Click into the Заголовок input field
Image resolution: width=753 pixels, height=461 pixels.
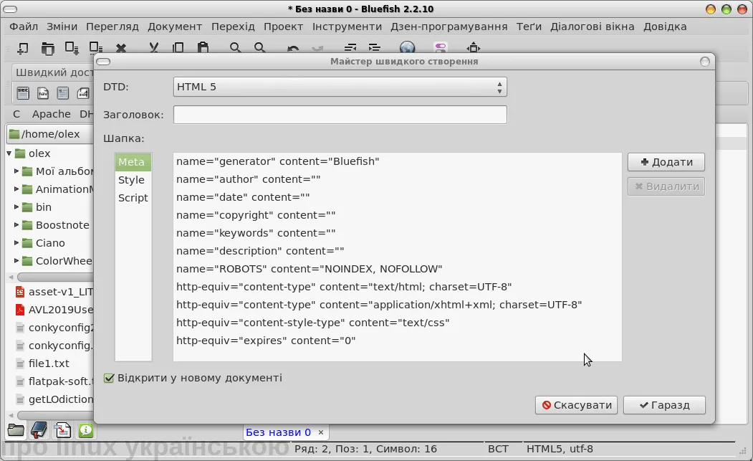tap(340, 115)
